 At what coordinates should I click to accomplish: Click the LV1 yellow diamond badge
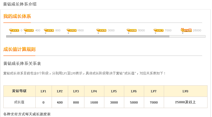14,30
